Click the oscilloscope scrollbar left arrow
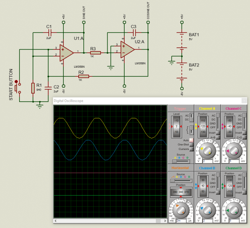250x228 pixels. click(55, 221)
